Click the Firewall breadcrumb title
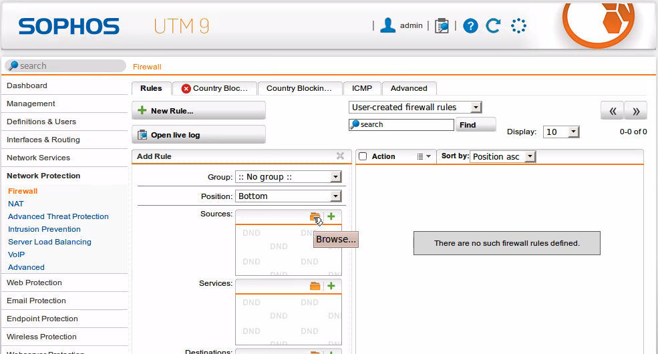658x354 pixels. 147,67
